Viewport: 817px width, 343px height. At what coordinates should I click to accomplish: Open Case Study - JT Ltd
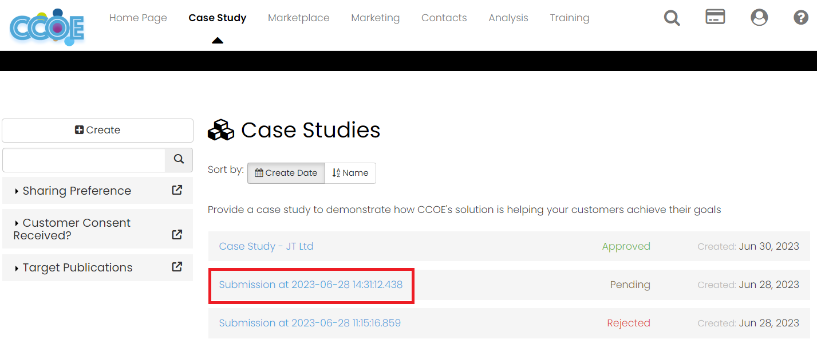tap(266, 246)
